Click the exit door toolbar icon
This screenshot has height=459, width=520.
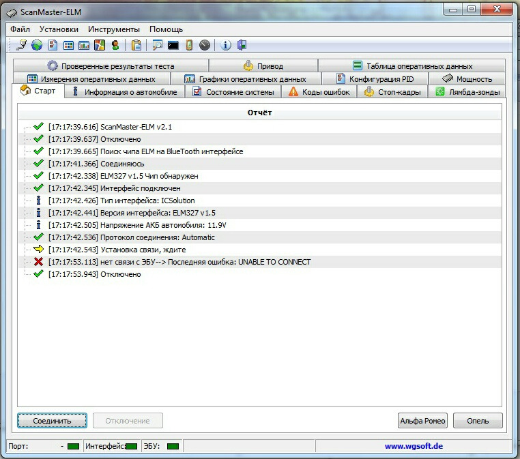241,46
